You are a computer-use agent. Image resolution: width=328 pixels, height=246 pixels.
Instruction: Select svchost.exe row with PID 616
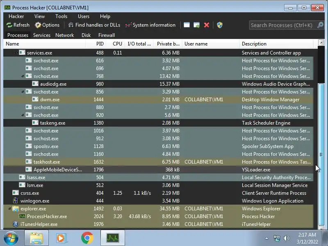coord(158,61)
